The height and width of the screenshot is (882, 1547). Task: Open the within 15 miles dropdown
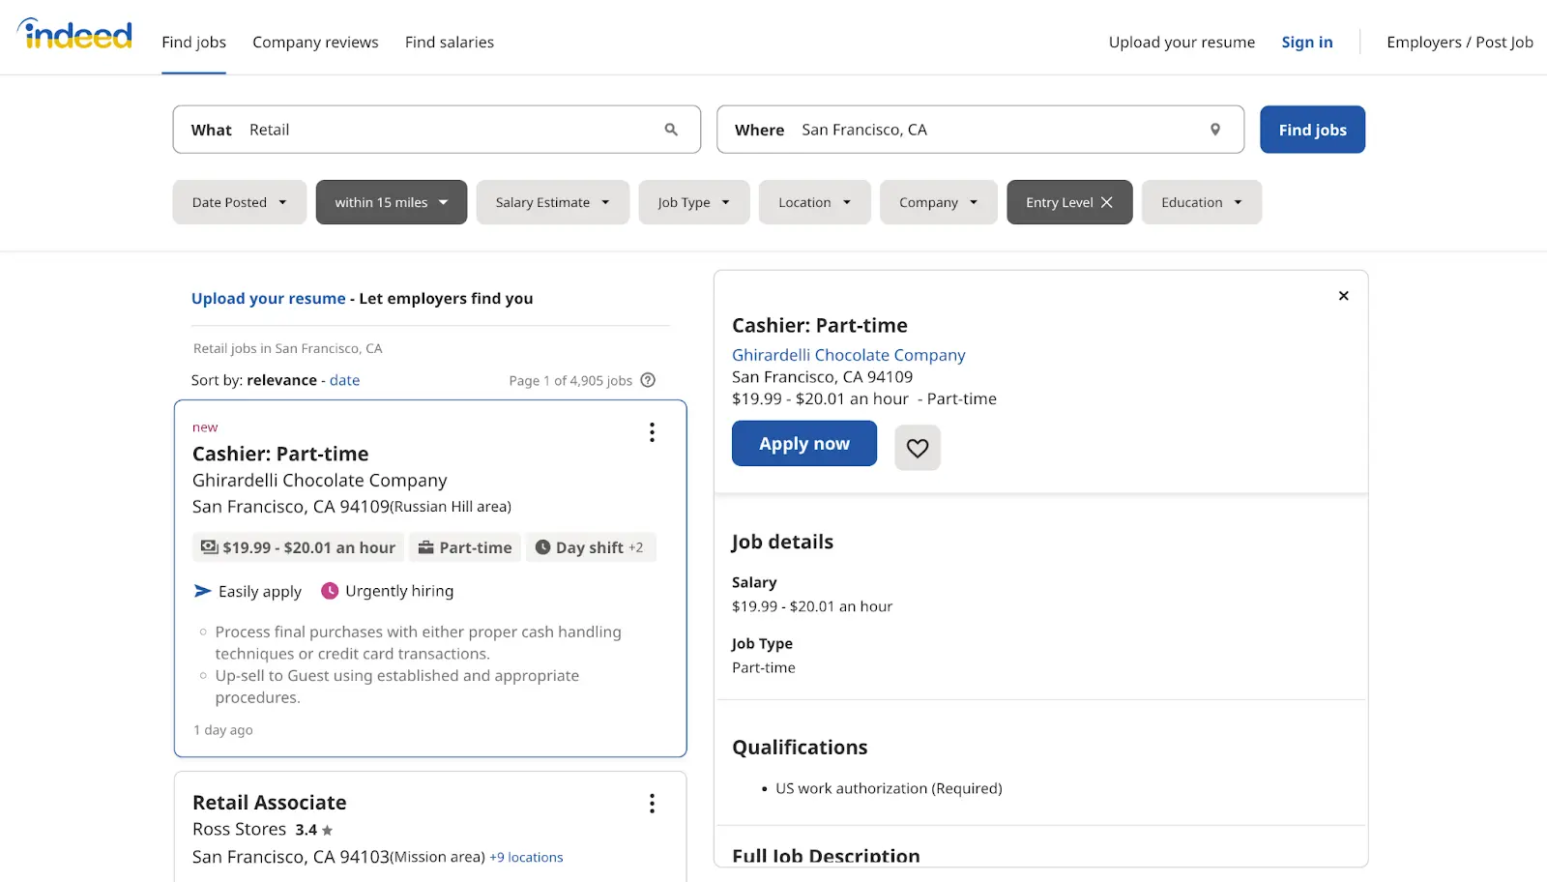(391, 202)
